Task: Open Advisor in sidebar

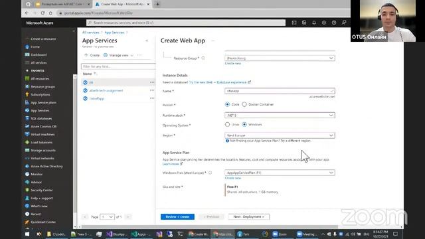Action: point(36,182)
